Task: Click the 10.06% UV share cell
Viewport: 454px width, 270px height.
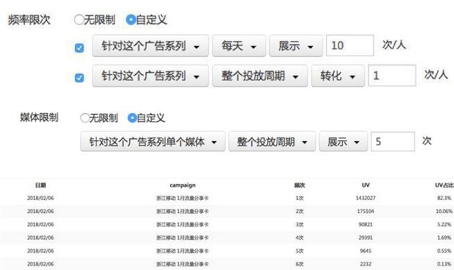Action: [444, 211]
